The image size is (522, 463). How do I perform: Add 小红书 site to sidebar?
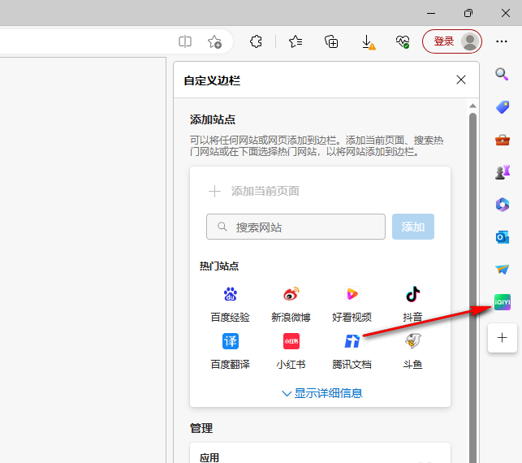pos(291,351)
